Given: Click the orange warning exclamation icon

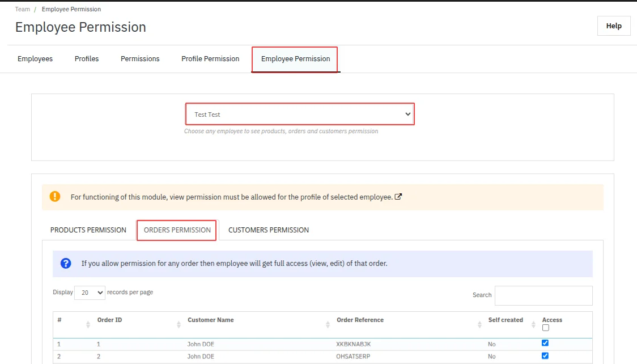Looking at the screenshot, I should point(54,197).
